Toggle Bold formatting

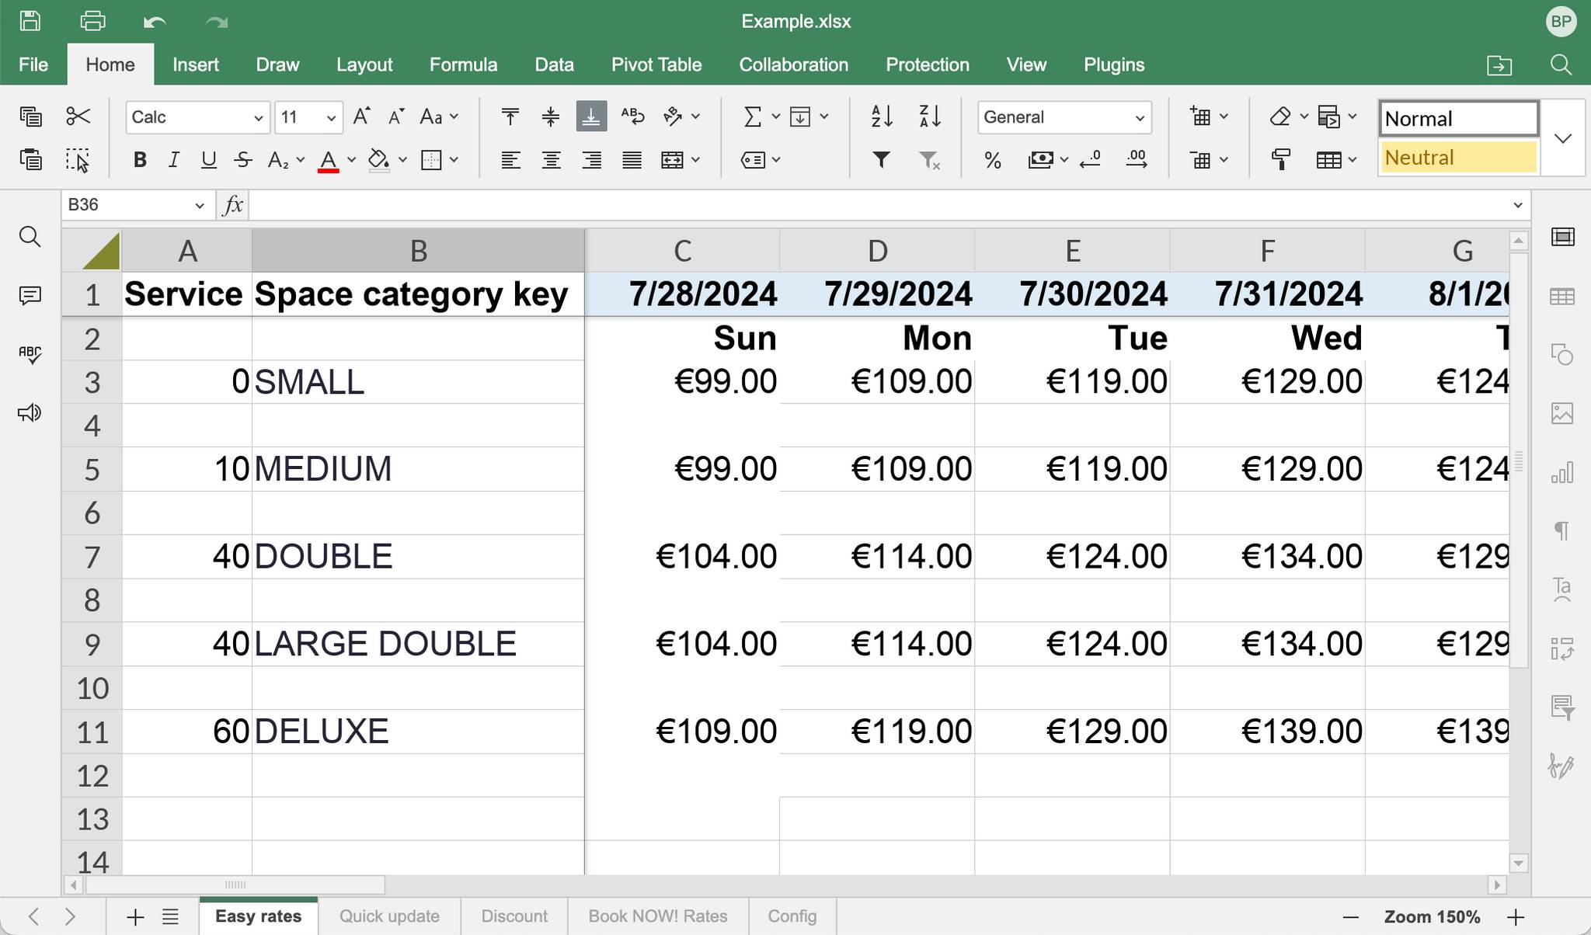point(140,160)
